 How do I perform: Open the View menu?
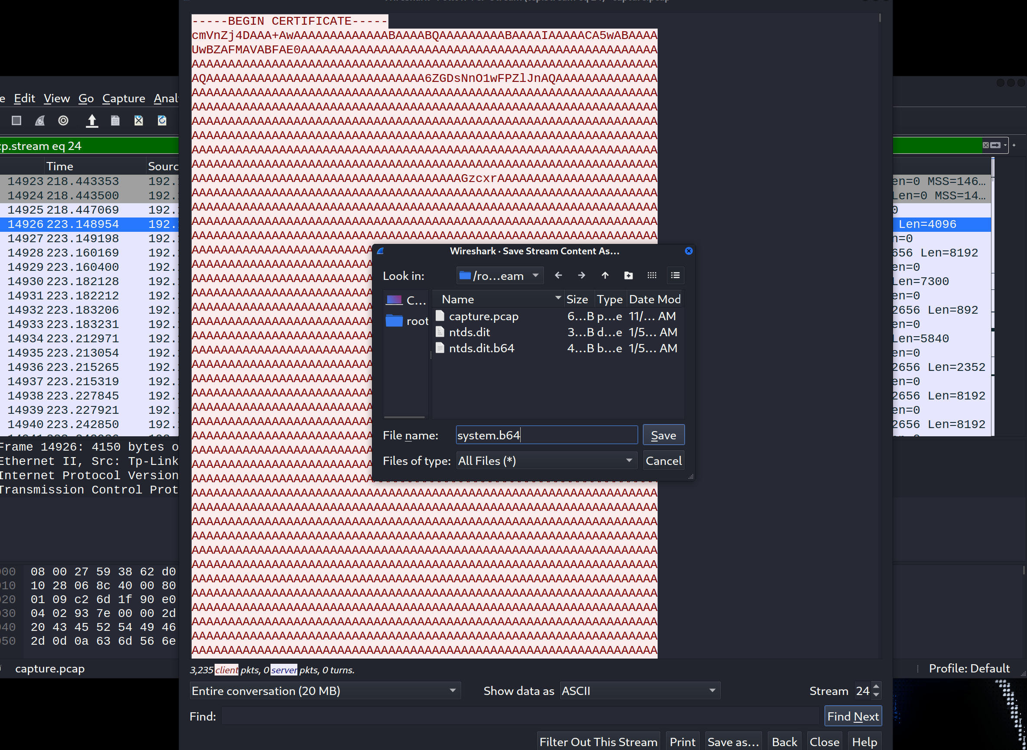click(56, 98)
